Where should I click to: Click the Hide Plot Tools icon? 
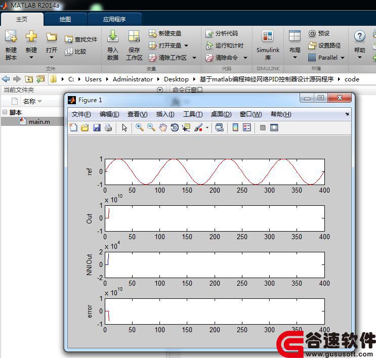(x=263, y=127)
